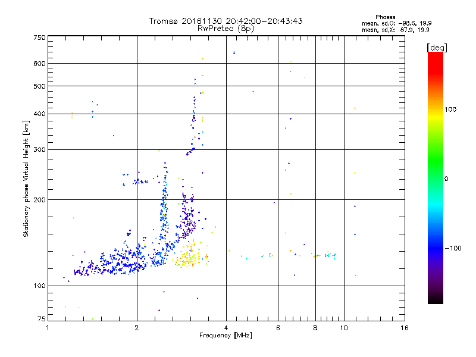
Task: Click the y-axis tick label "200"
Action: point(39,200)
